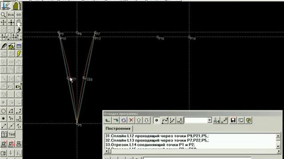The width and height of the screenshot is (284, 159).
Task: Select the magnifier zoom tool
Action: point(4,15)
